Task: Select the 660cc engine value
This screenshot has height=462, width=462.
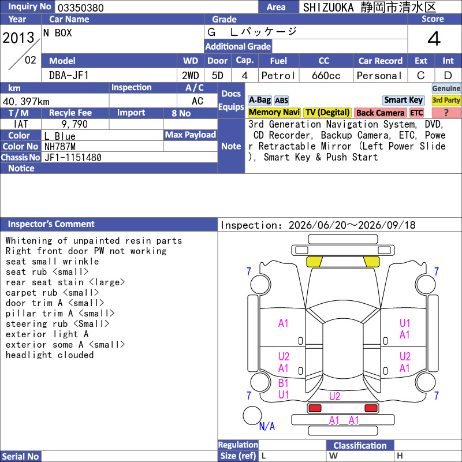Action: click(x=326, y=76)
